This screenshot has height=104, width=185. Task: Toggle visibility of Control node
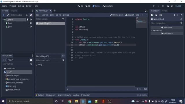pos(31,20)
